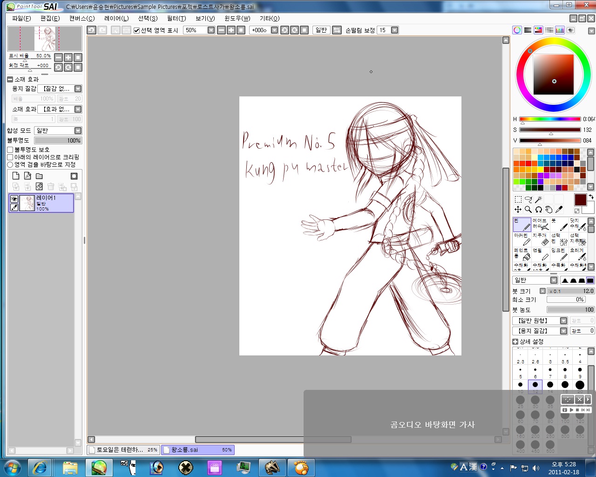Enable 아래의 레이어으로 크리핑 checkbox

[x=10, y=157]
